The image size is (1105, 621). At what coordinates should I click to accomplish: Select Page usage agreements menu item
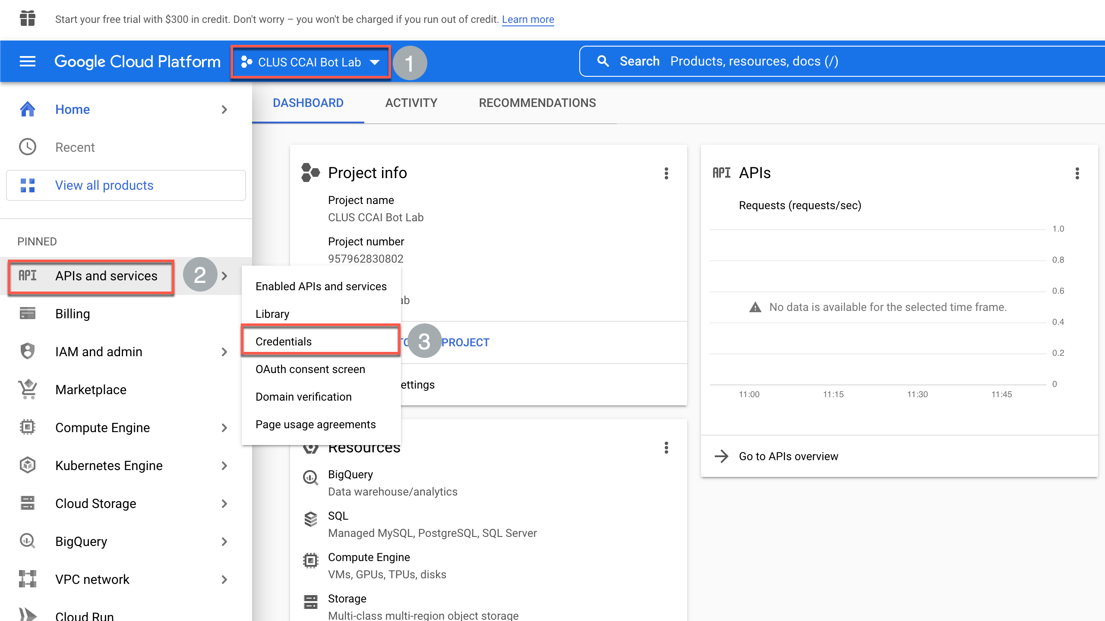click(x=321, y=424)
